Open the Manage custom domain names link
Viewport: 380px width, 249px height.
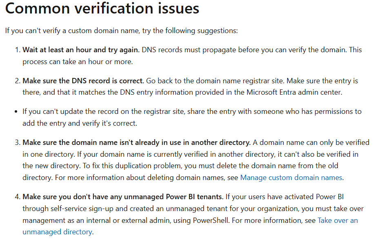tap(291, 178)
